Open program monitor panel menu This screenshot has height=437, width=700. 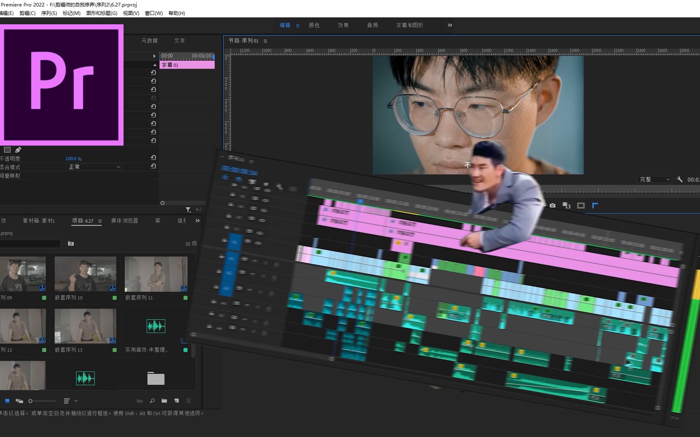point(265,41)
